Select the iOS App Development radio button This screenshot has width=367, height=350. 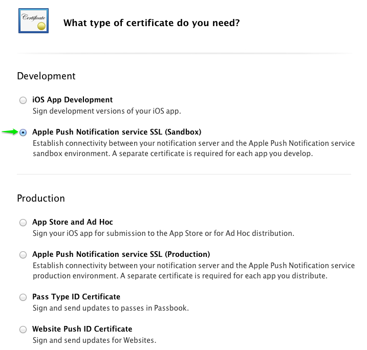tap(23, 100)
